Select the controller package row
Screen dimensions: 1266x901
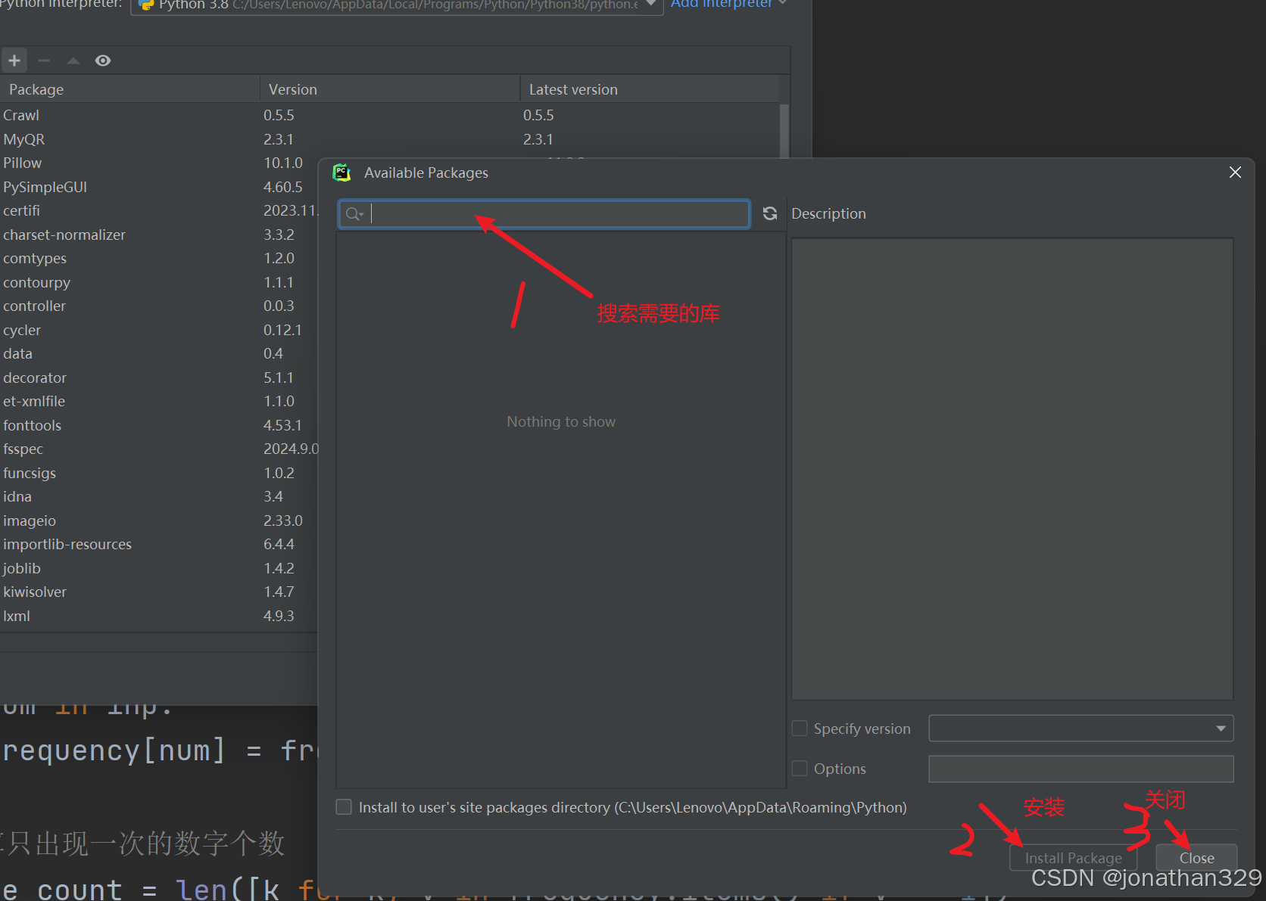click(x=159, y=306)
